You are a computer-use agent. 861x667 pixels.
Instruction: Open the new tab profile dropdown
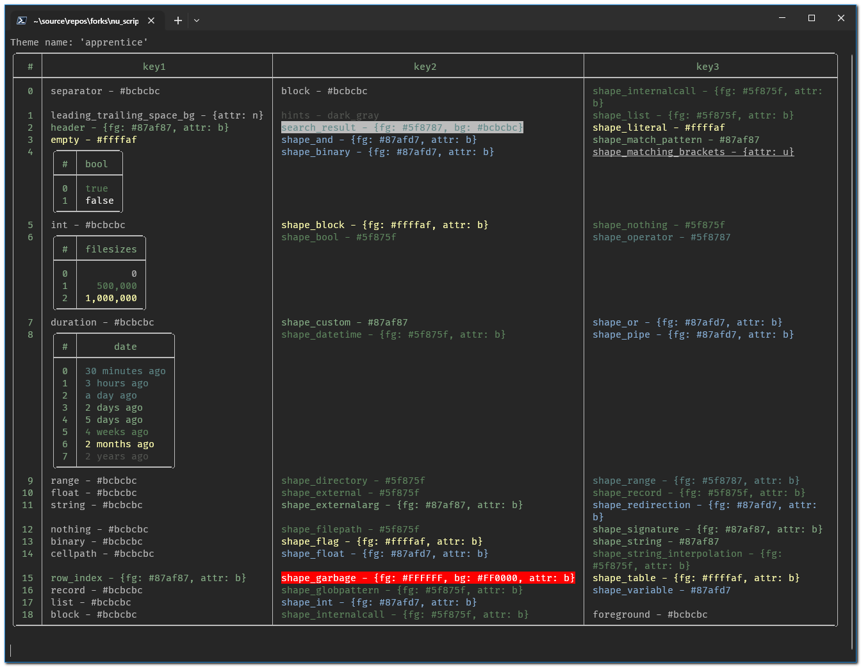click(197, 21)
